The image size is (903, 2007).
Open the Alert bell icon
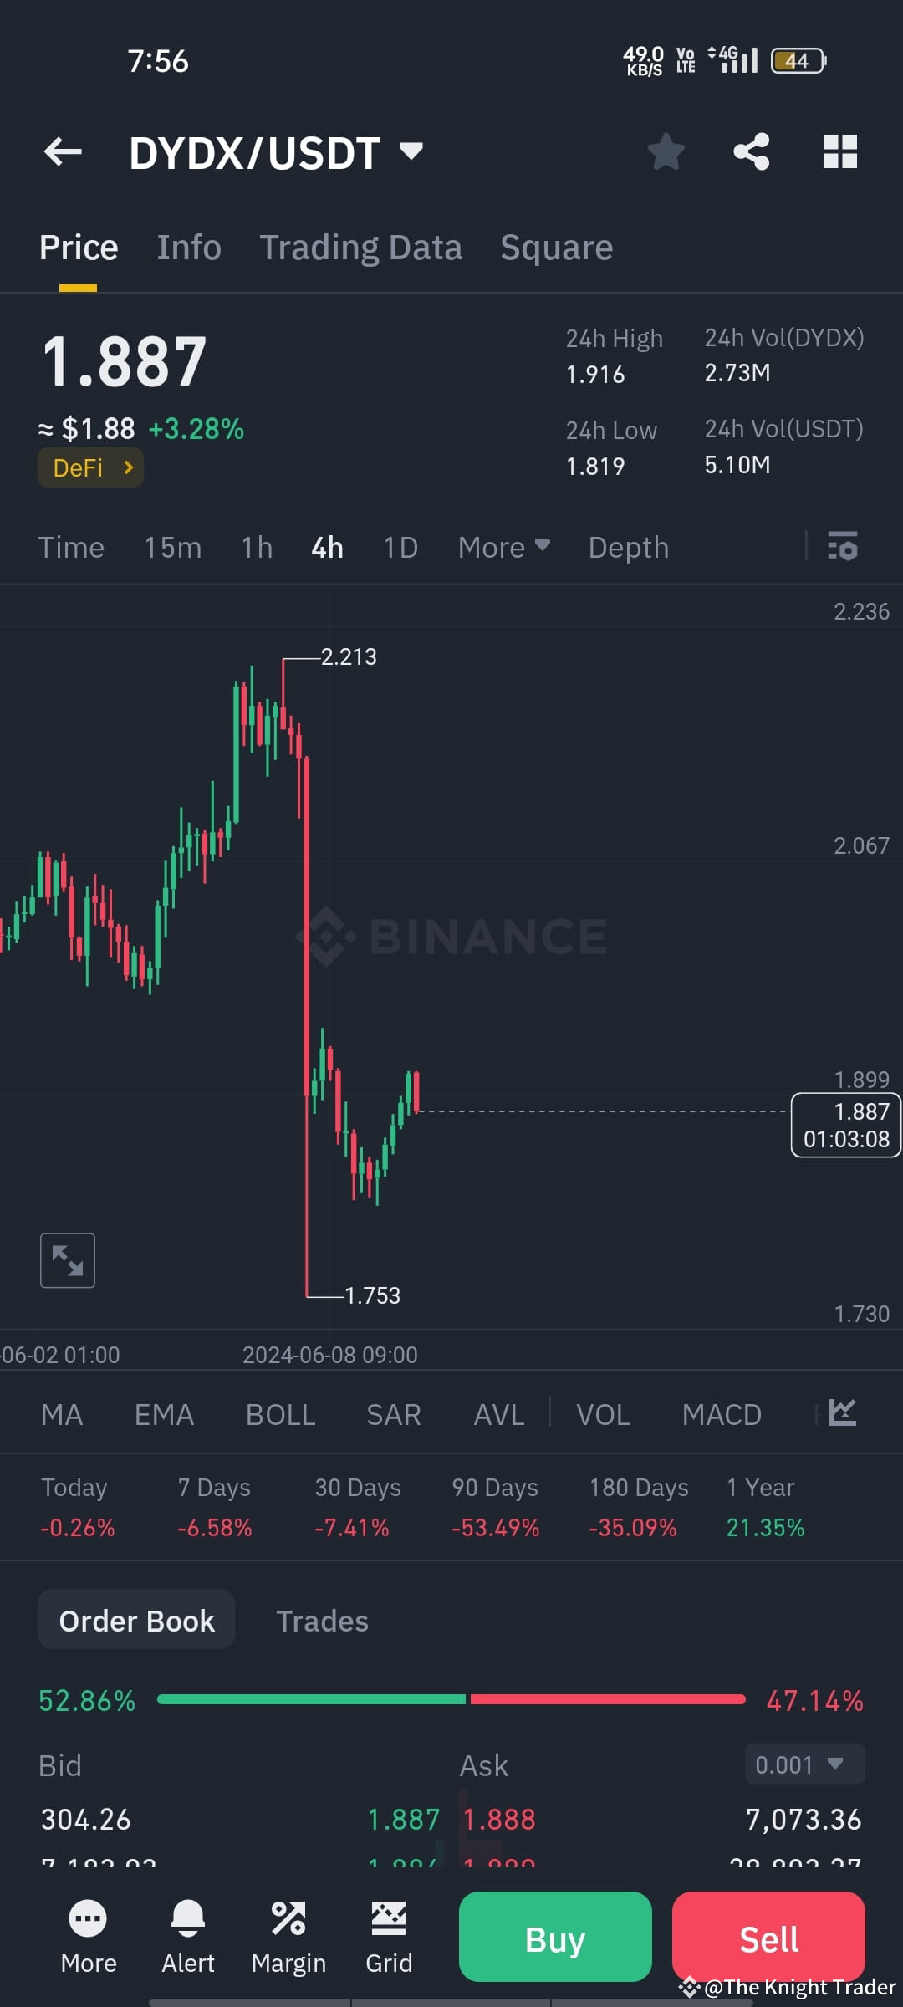tap(188, 1918)
